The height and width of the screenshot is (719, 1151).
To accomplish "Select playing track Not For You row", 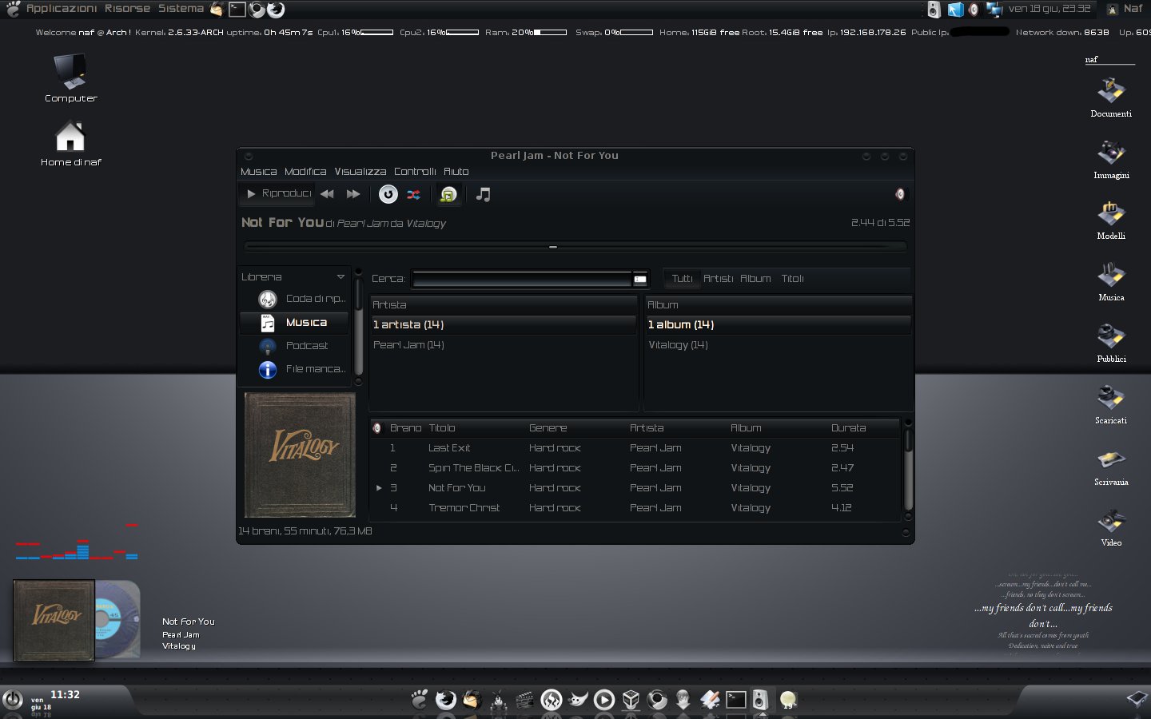I will pyautogui.click(x=635, y=488).
